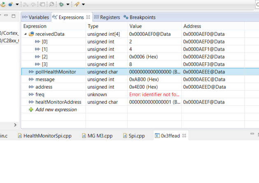This screenshot has width=259, height=183.
Task: Click the new breakpoint blue circle icon
Action: [11, 4]
